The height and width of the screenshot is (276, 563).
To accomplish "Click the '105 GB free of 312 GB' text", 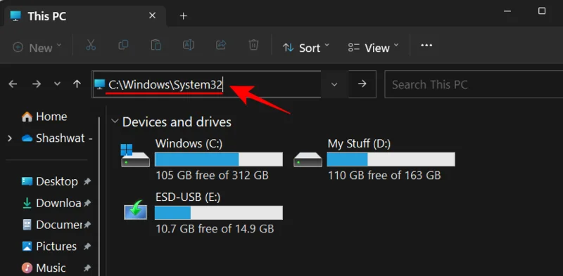I will point(213,176).
